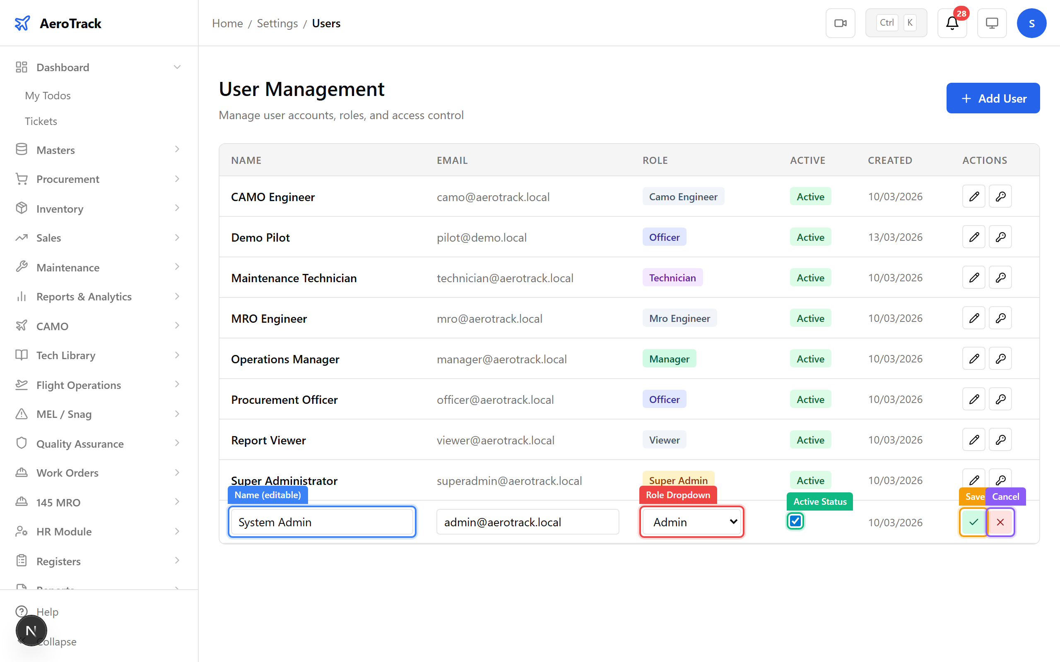Open the monitor/display icon in the header

[992, 23]
